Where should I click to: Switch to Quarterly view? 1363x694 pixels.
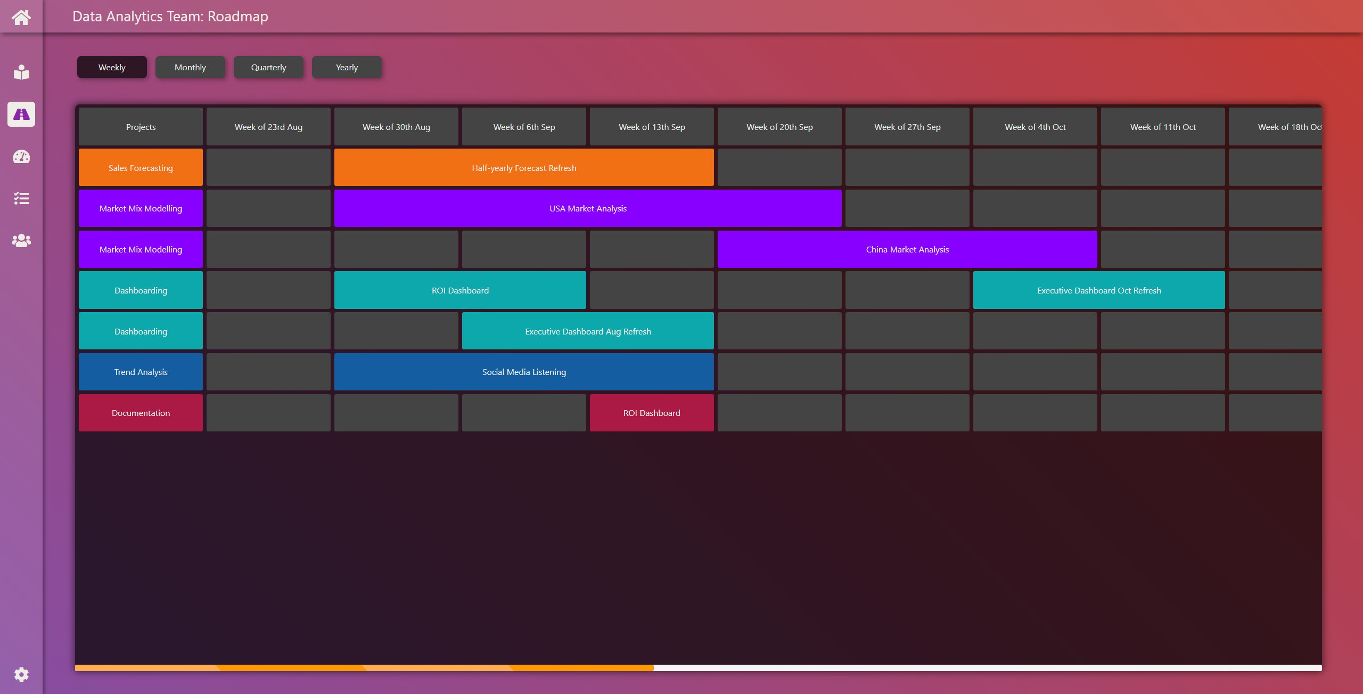pyautogui.click(x=268, y=67)
